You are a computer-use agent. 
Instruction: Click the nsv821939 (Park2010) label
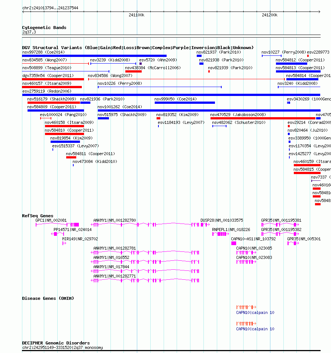[x=230, y=68]
